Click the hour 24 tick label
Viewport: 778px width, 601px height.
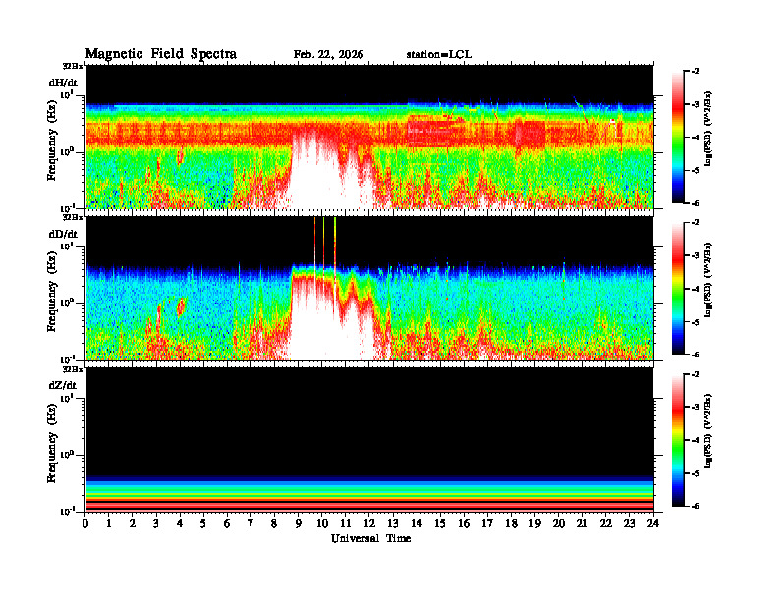tap(653, 523)
